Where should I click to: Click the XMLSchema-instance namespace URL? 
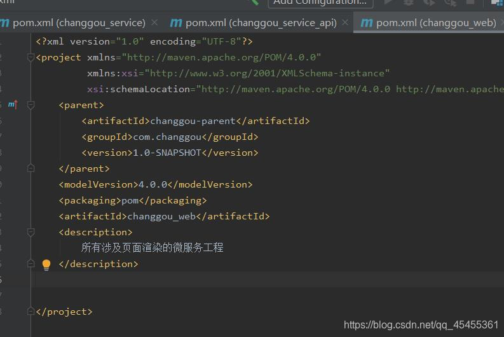tap(268, 73)
